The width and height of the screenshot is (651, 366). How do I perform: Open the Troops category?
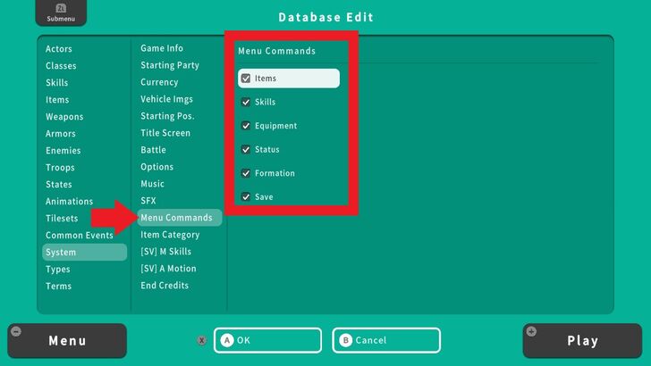point(60,168)
